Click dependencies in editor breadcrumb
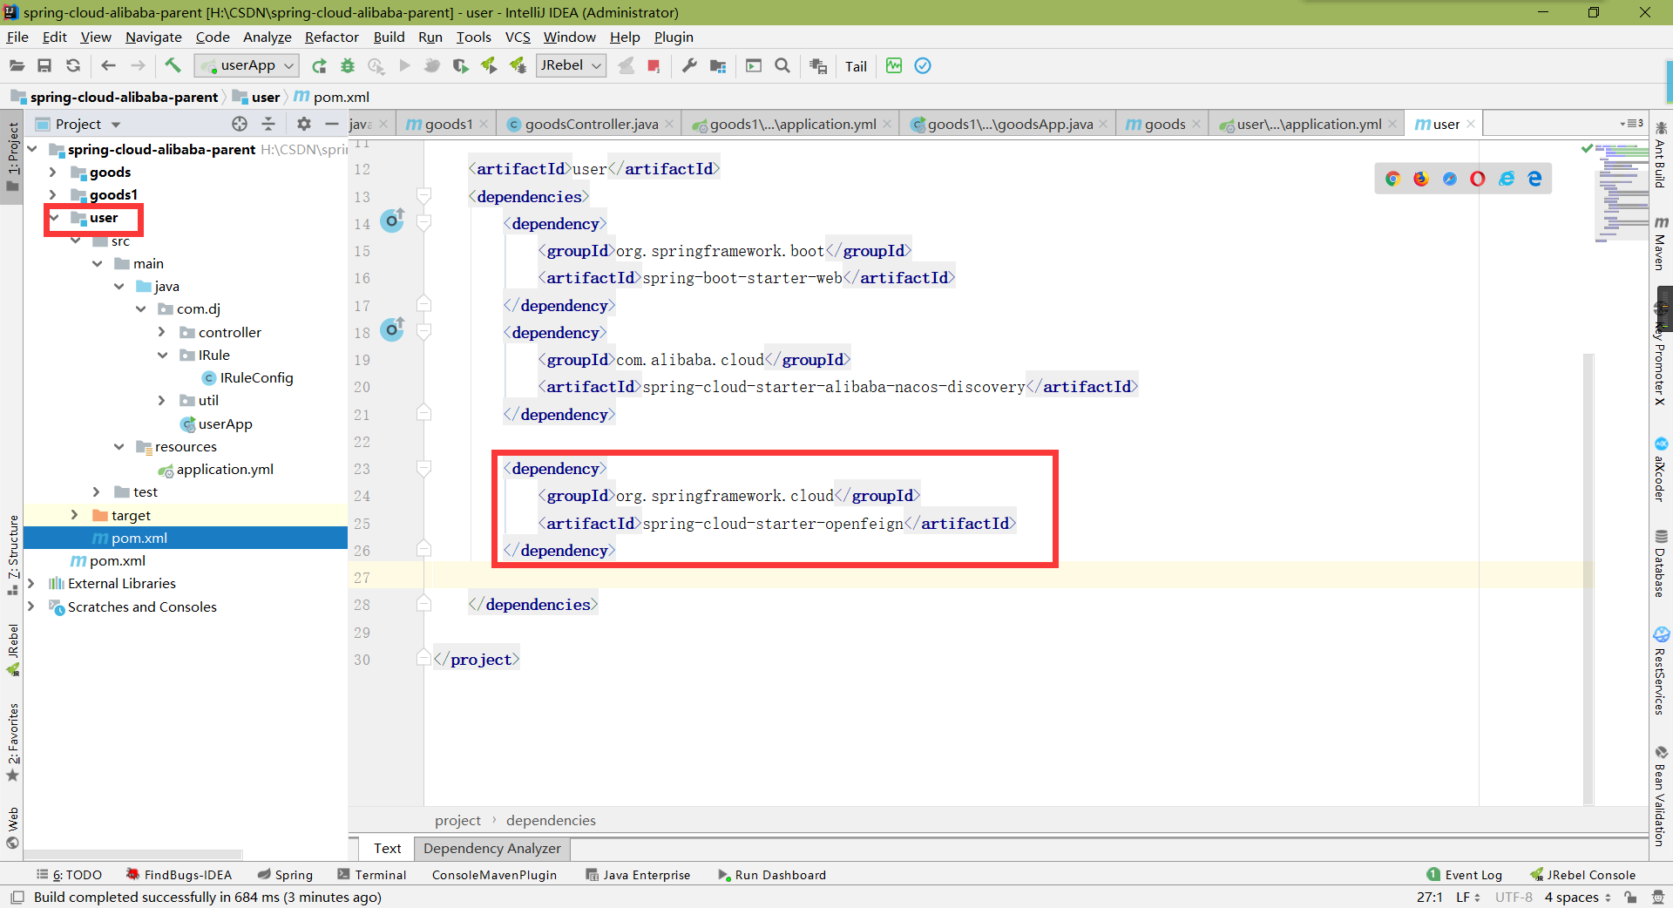Viewport: 1673px width, 908px height. pyautogui.click(x=551, y=820)
